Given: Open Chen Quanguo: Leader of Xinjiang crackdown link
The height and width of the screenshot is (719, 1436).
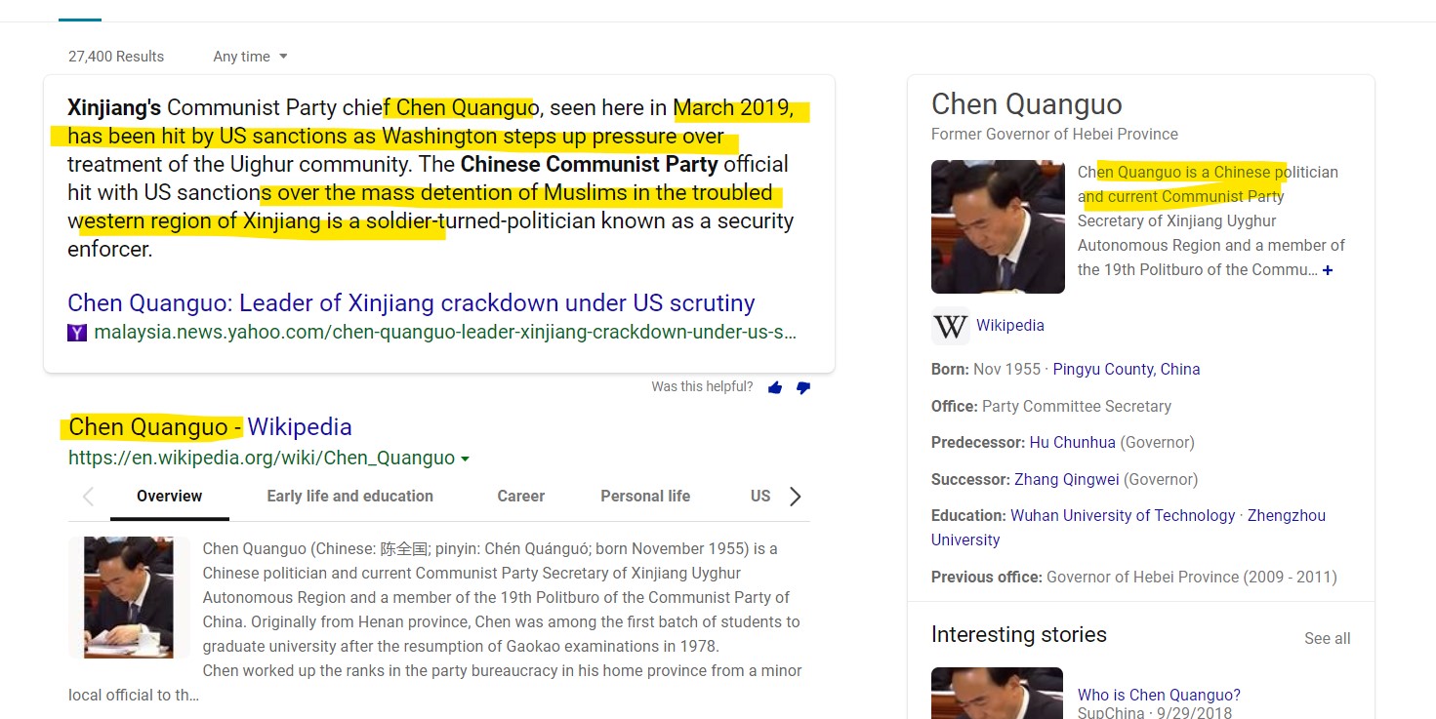Looking at the screenshot, I should [411, 303].
